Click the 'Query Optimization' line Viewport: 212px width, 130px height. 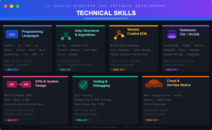175,65
